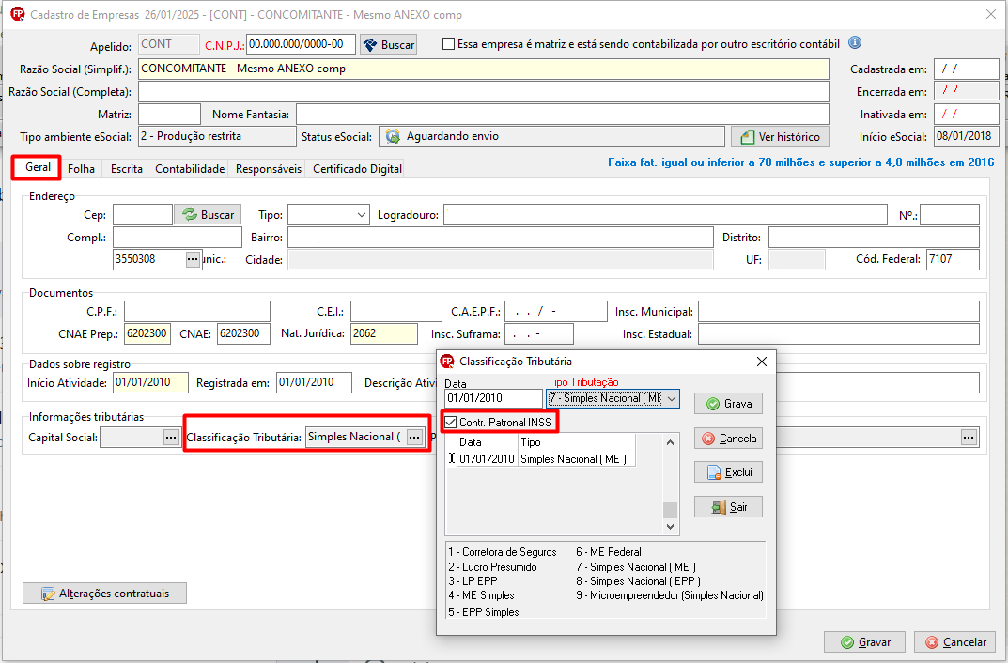Click the Inativada em date field
Screen dimensions: 1008x663
coord(967,115)
